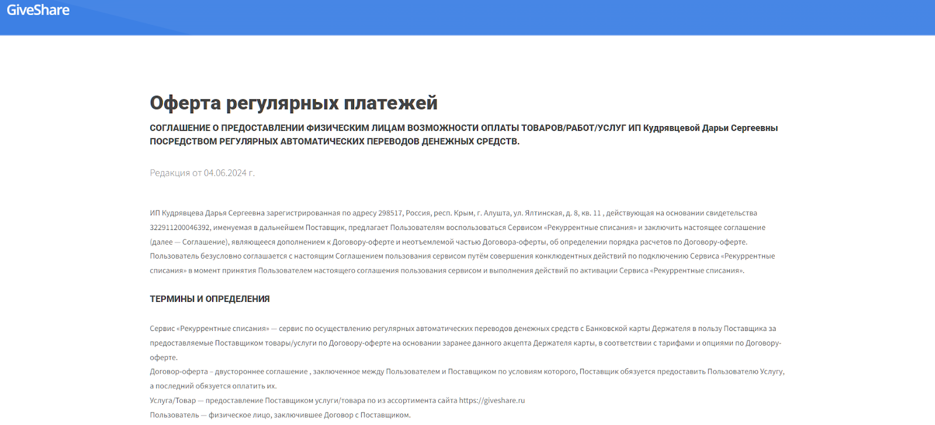Click the "Редакция от 04.06.2024 г." date line
Viewport: 935px width, 425px height.
pyautogui.click(x=202, y=173)
